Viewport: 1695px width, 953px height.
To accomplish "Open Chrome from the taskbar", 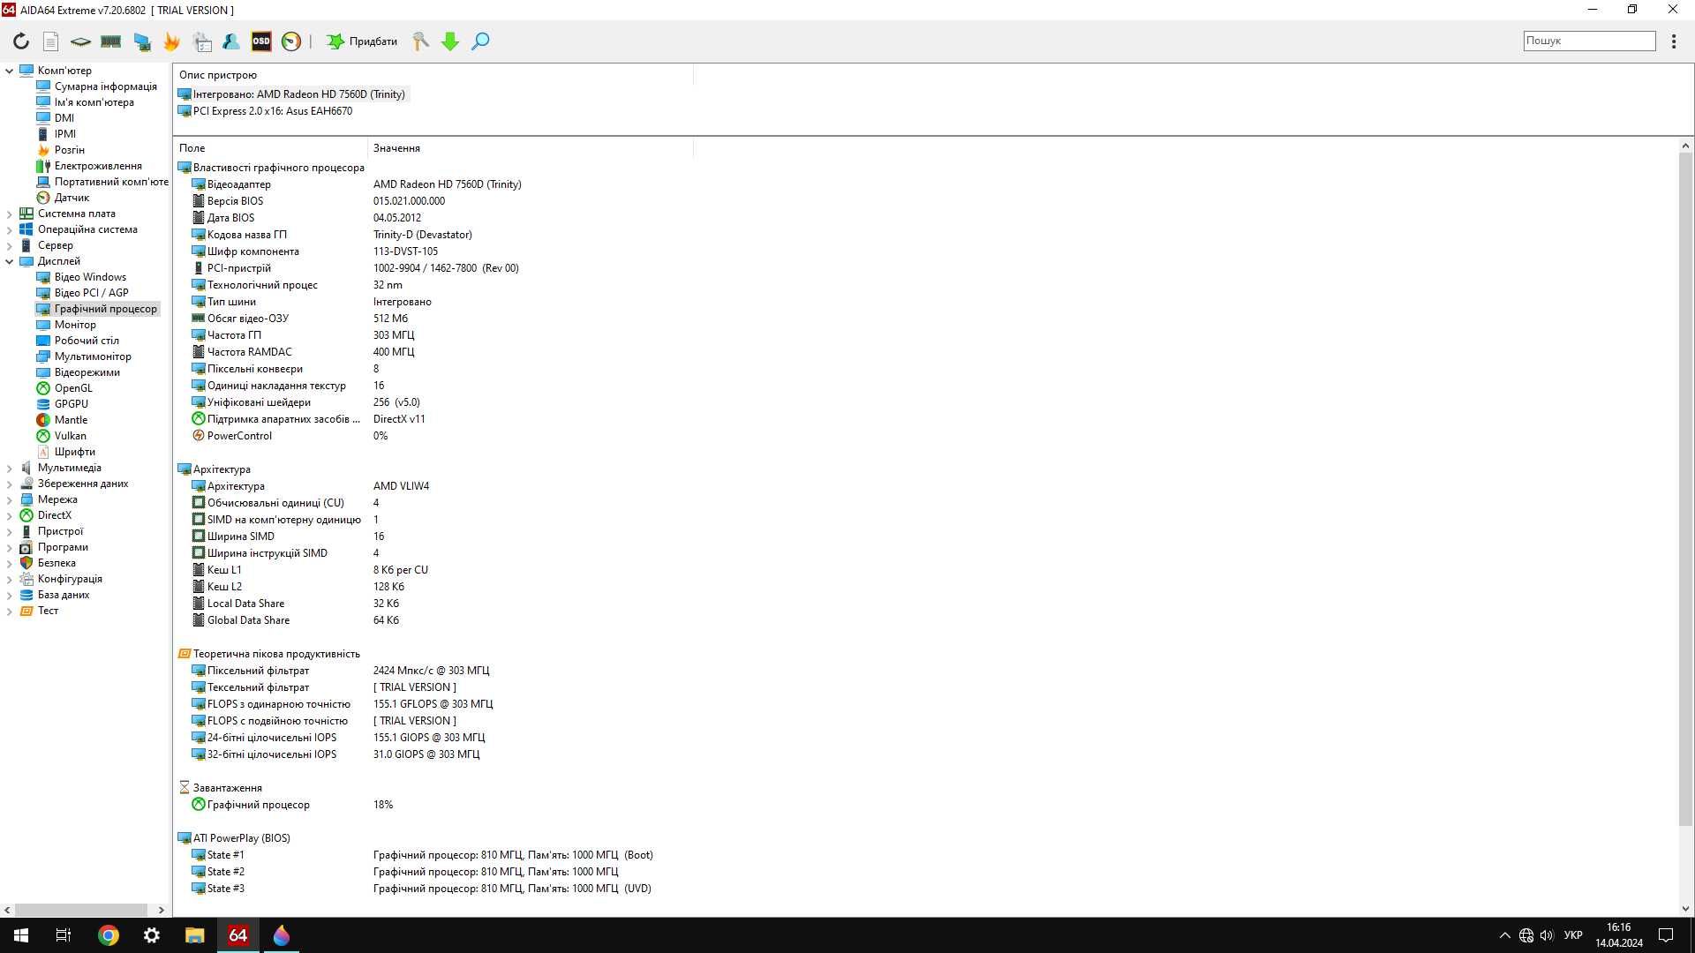I will [108, 935].
